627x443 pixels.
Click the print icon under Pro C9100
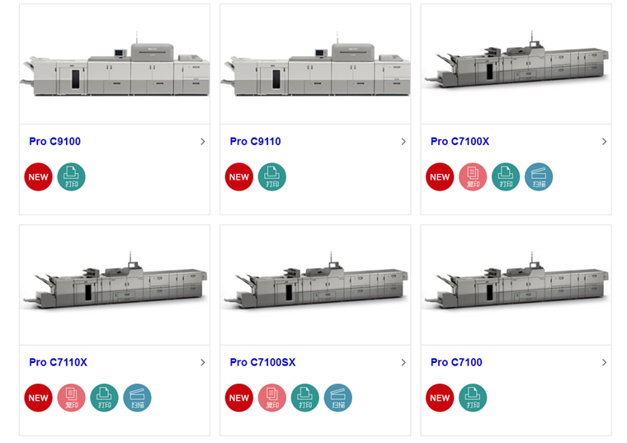click(72, 177)
